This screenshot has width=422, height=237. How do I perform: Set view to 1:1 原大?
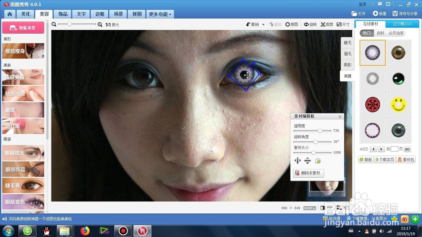112,25
